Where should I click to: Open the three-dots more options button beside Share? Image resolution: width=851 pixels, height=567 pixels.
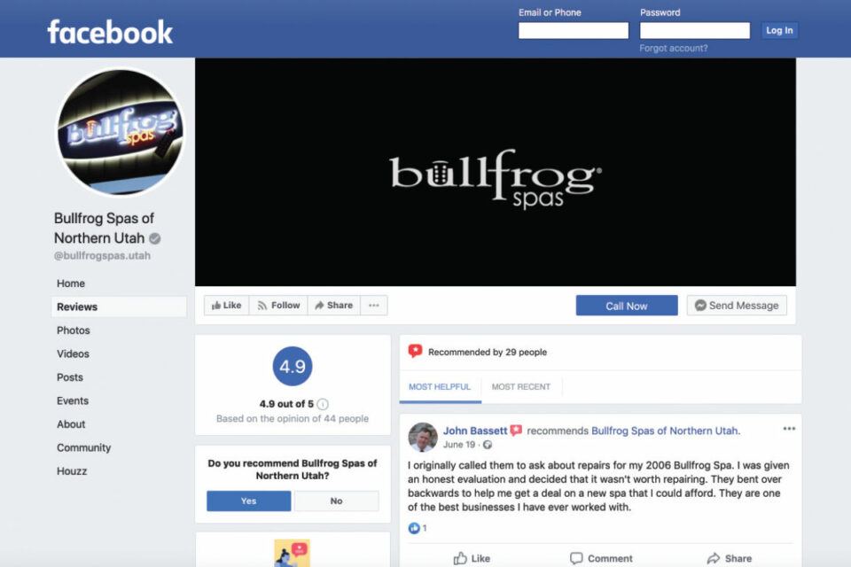click(374, 306)
